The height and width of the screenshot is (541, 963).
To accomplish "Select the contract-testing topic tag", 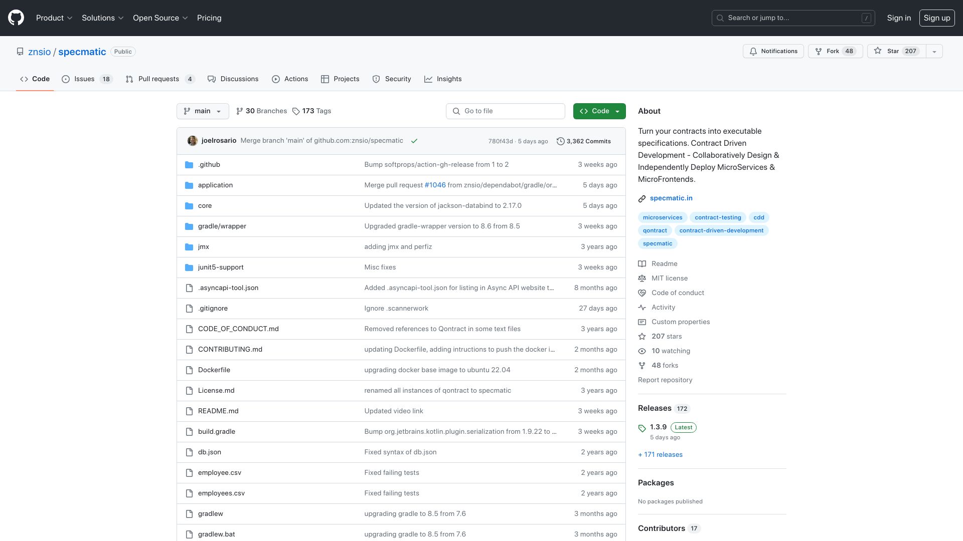I will [718, 217].
